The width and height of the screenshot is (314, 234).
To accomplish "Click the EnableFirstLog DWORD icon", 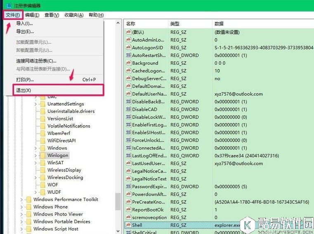I will [x=128, y=124].
